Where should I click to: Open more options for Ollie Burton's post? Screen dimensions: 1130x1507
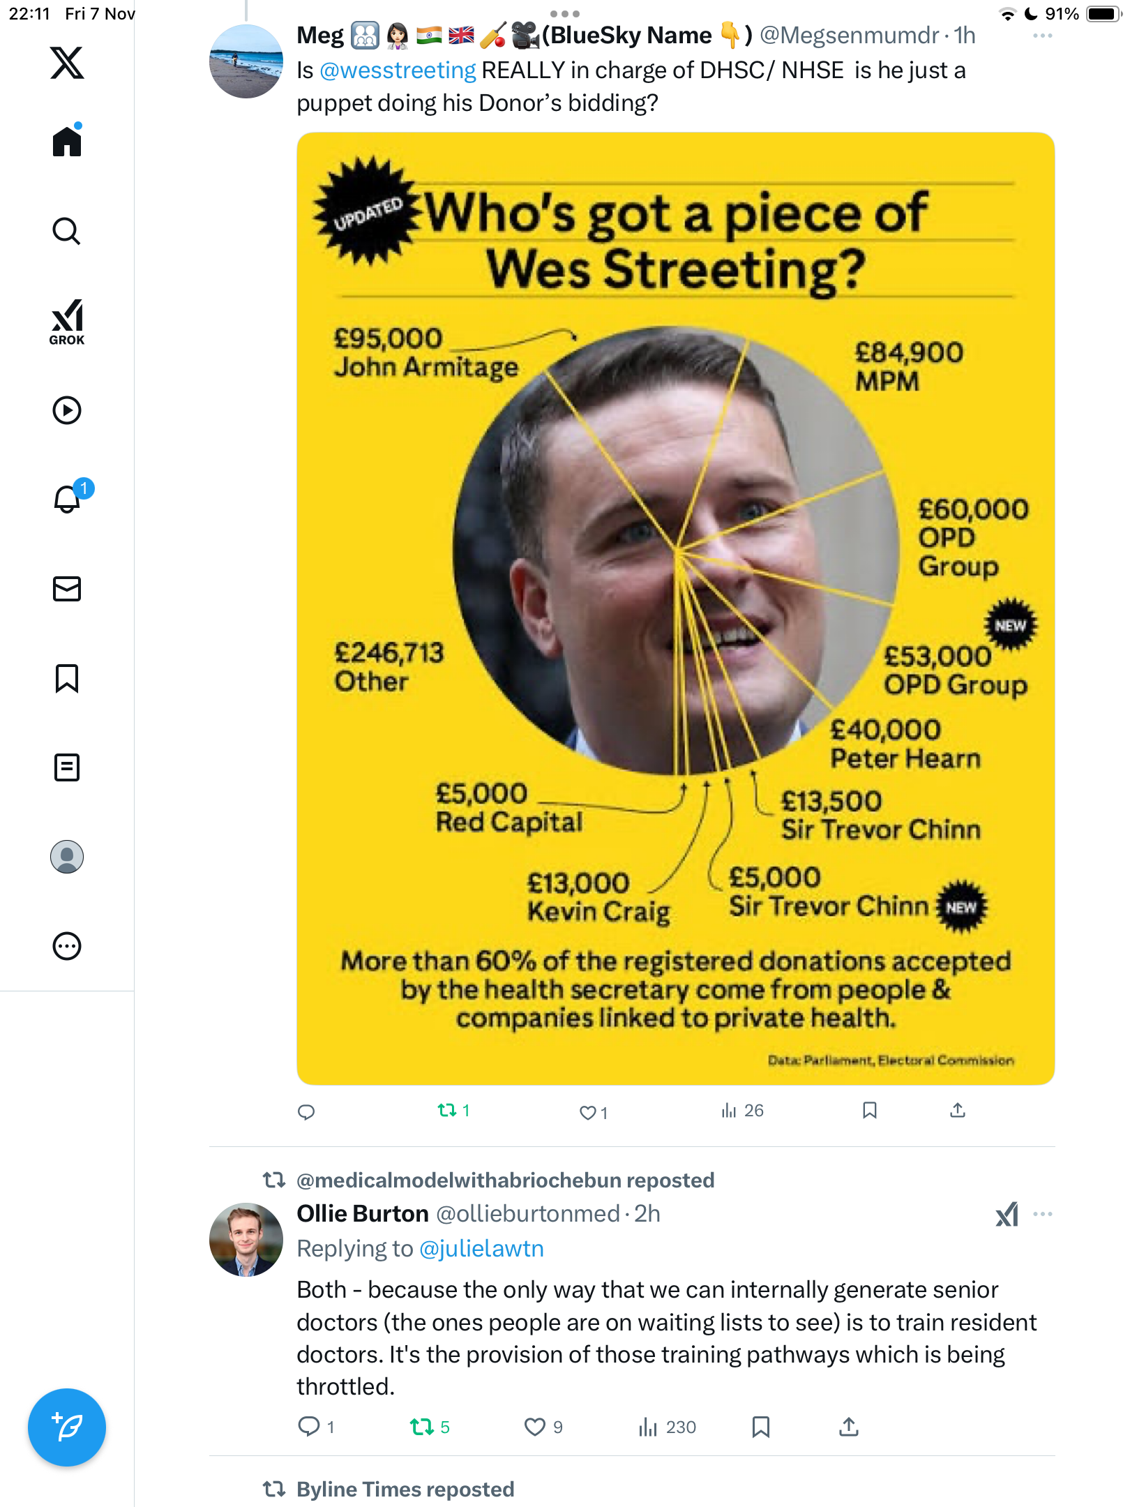pyautogui.click(x=1042, y=1214)
